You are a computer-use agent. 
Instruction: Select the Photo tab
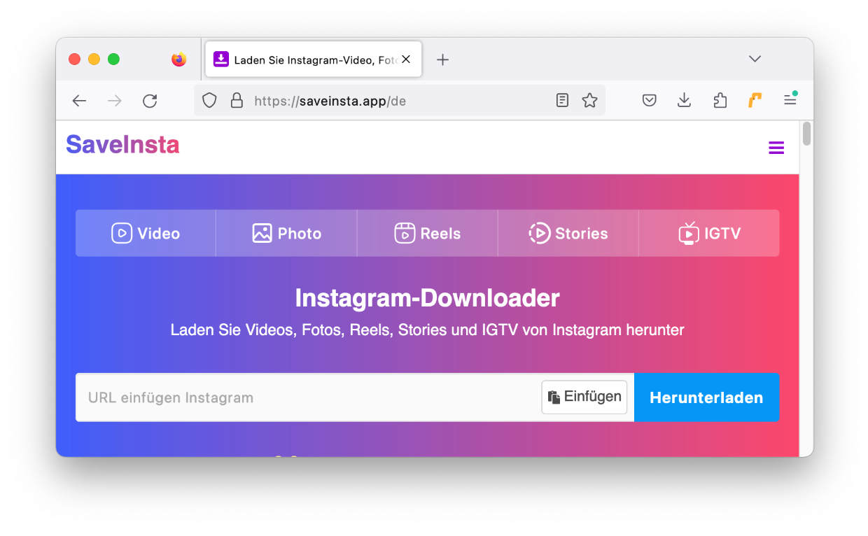(x=287, y=233)
